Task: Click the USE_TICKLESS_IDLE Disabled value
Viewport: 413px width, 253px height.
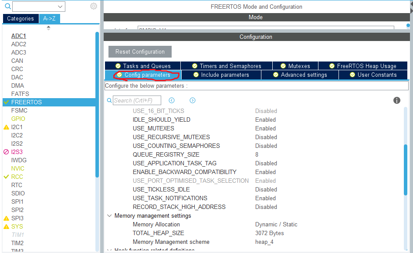Action: pyautogui.click(x=266, y=189)
